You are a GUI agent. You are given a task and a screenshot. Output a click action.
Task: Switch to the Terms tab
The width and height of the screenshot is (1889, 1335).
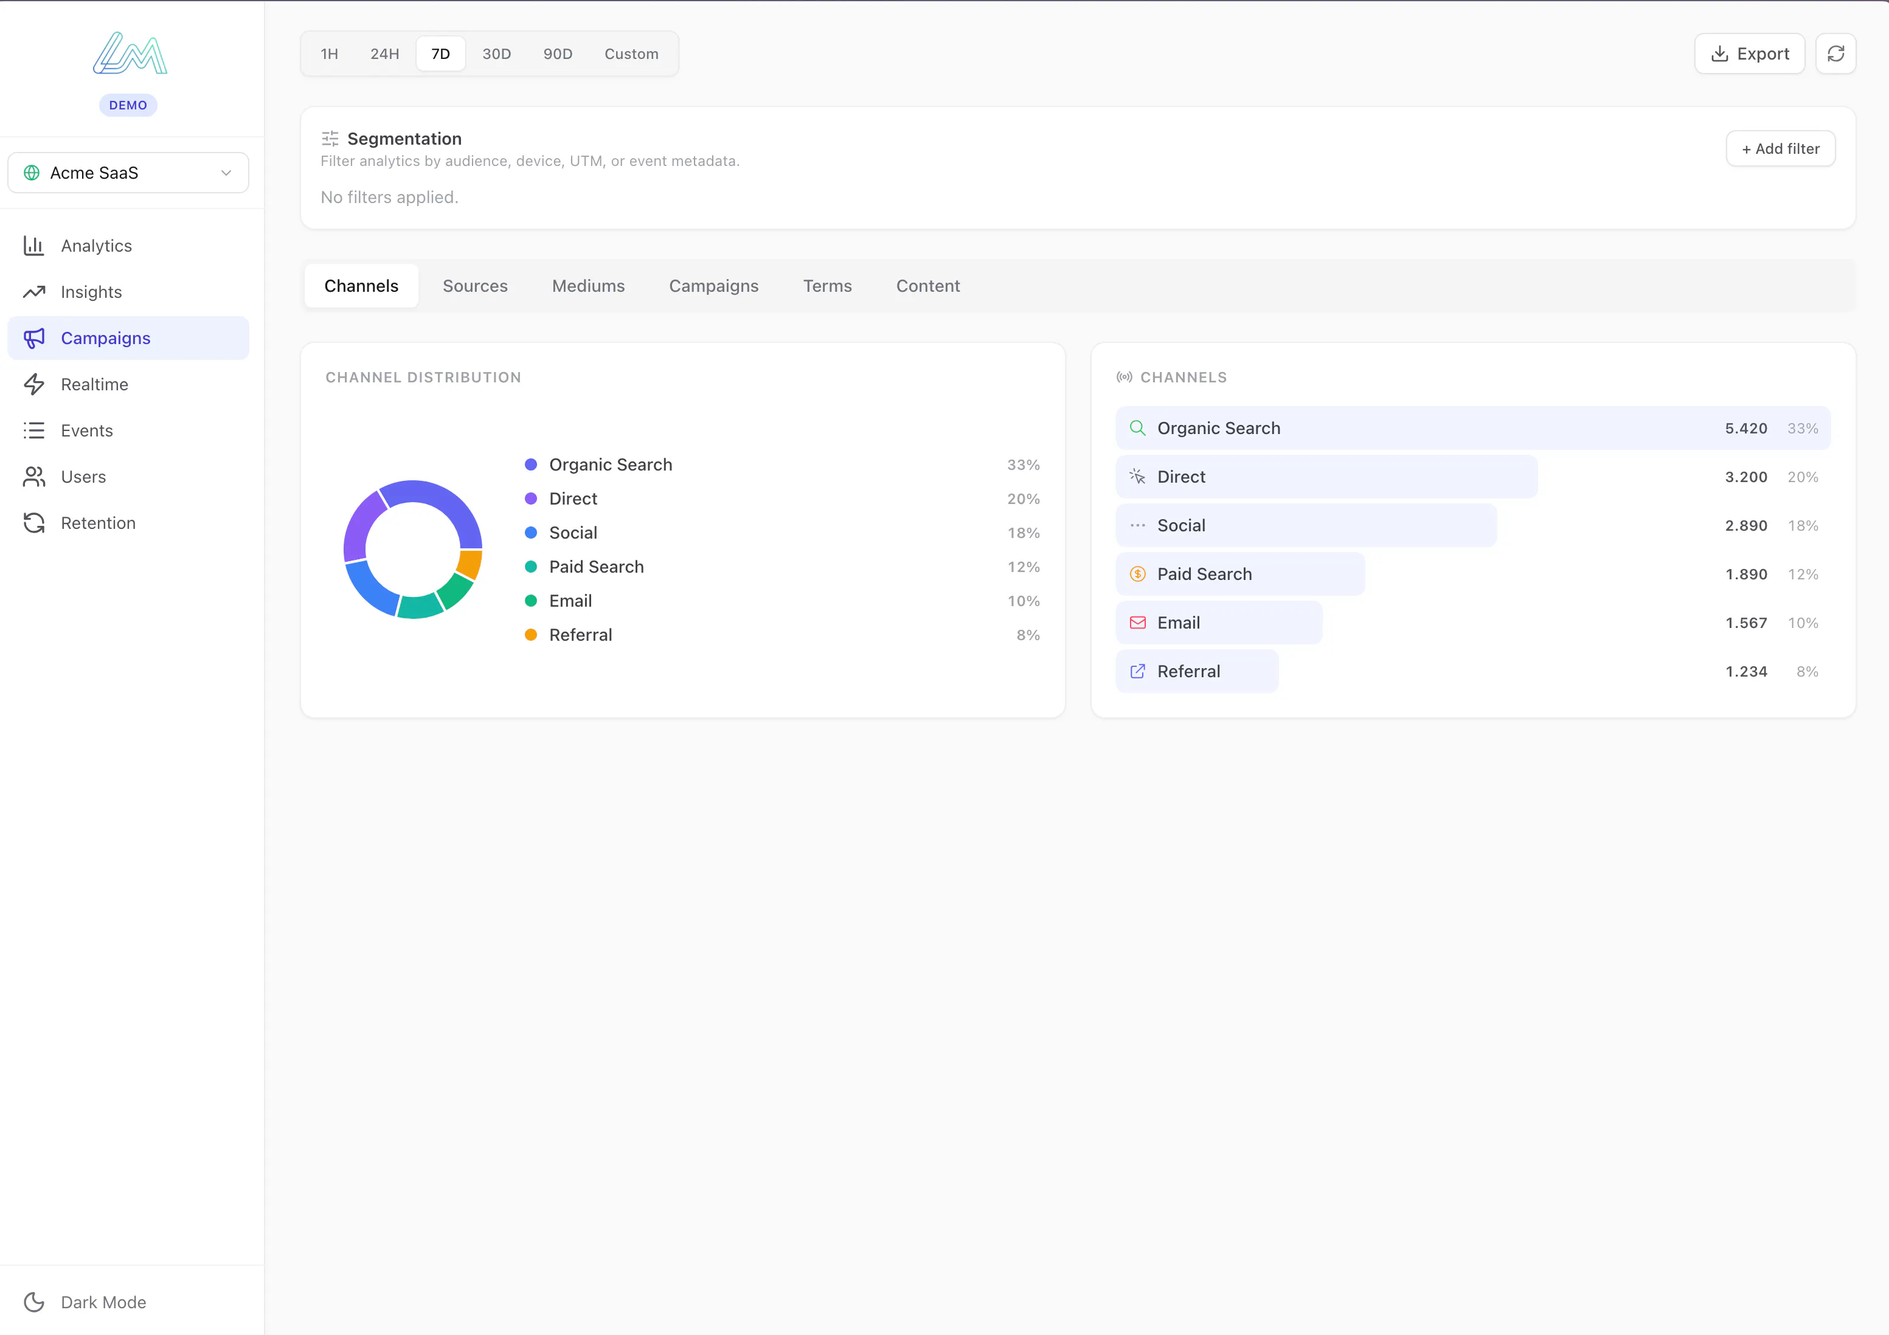(827, 286)
